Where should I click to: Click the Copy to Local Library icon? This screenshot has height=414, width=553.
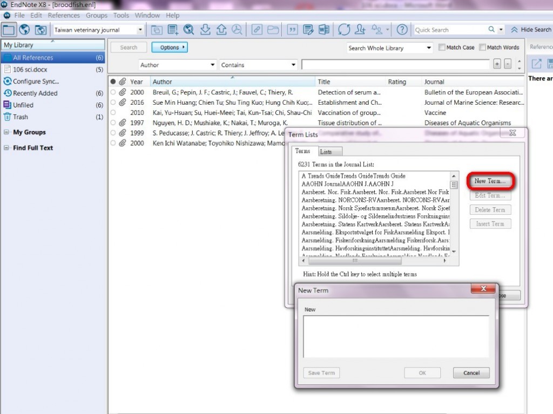coord(157,30)
